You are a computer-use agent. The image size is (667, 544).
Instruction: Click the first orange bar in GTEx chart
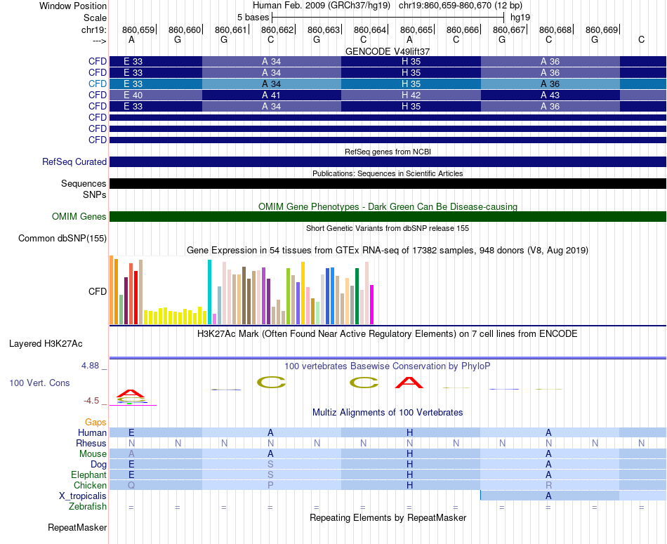click(x=112, y=290)
